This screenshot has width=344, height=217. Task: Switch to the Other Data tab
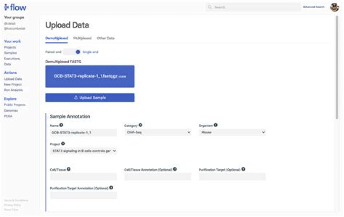tap(106, 38)
